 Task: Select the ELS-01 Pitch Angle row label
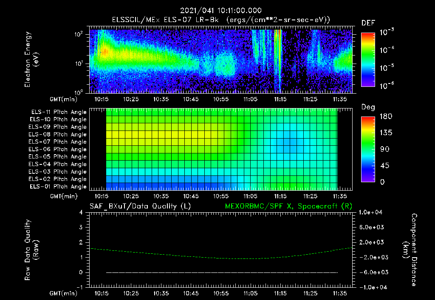tap(58, 186)
